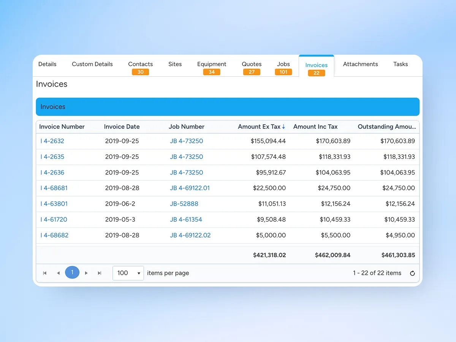Sort by Amount Inc Tax column header
Viewport: 456px width, 342px height.
click(x=315, y=127)
